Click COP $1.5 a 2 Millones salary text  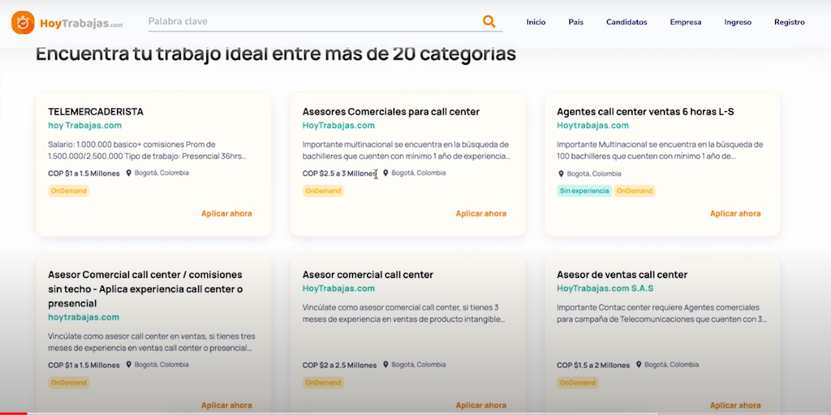[593, 366]
